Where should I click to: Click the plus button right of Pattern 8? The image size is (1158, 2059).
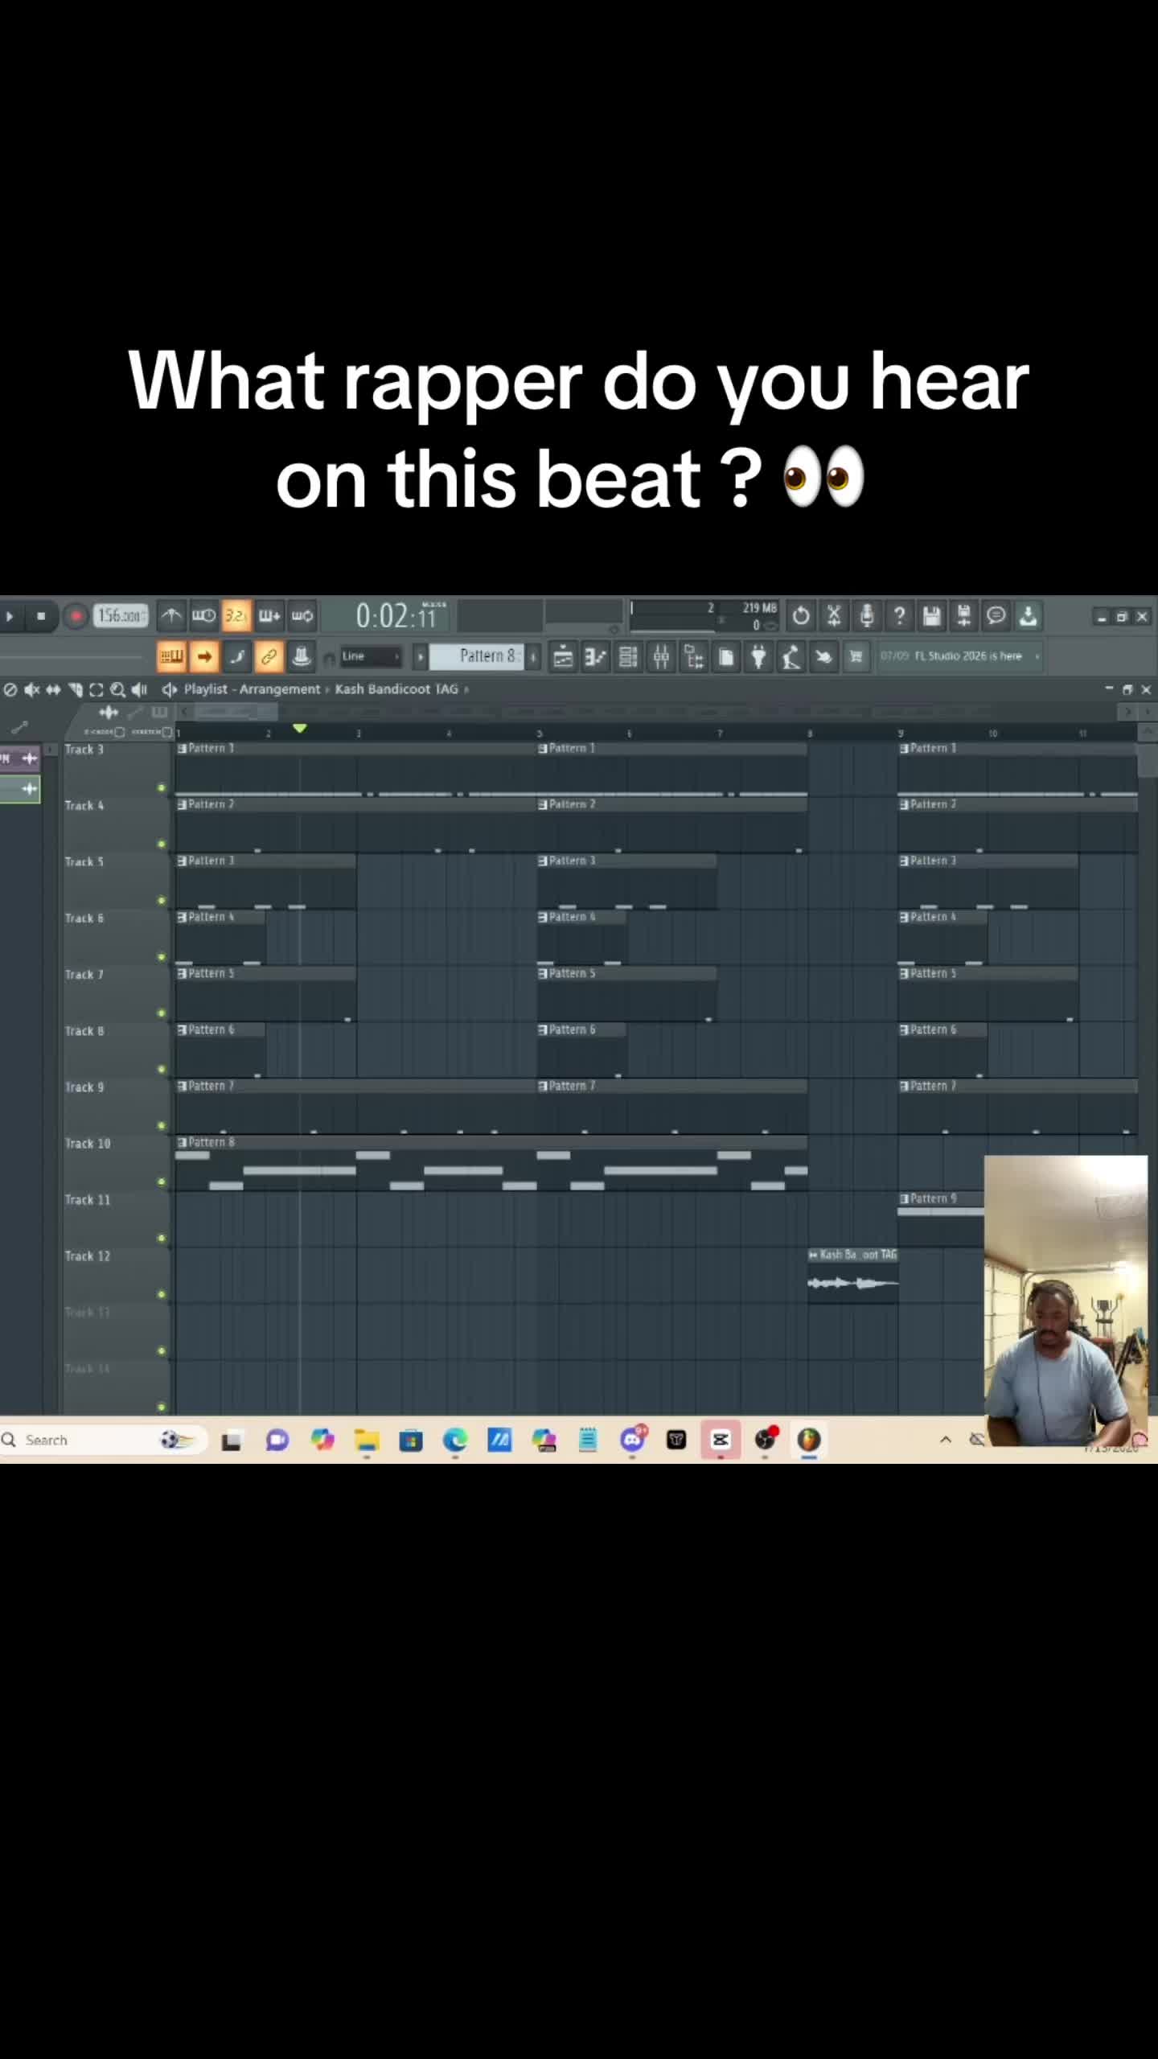(x=533, y=656)
